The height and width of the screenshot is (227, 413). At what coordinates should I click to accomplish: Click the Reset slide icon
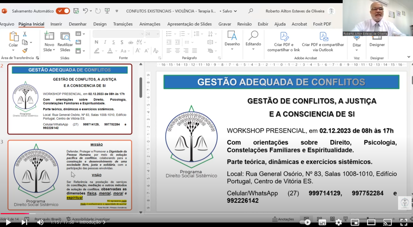click(78, 42)
